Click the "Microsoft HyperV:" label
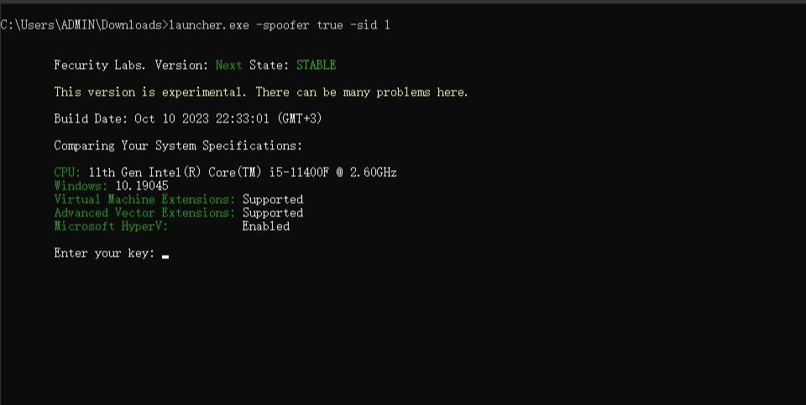 coord(111,226)
